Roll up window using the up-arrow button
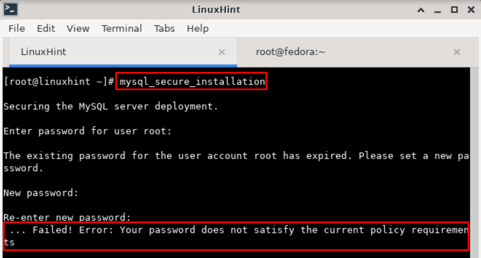Image resolution: width=481 pixels, height=258 pixels. pos(421,10)
